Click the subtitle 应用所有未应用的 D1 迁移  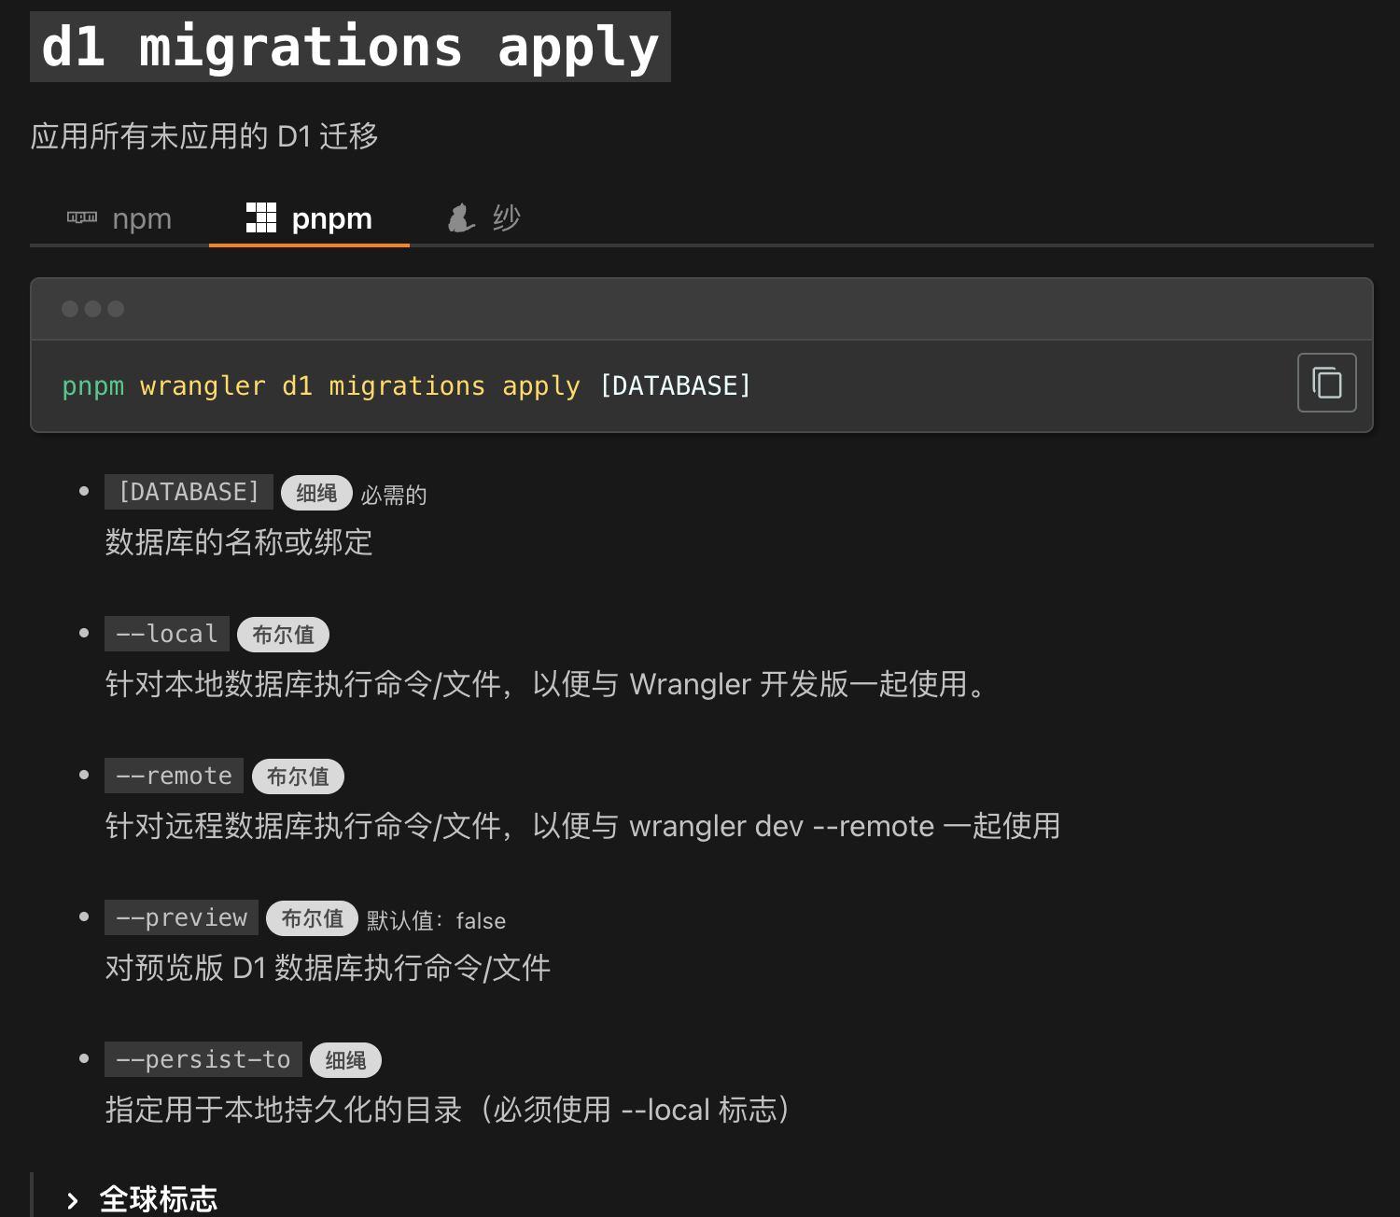[x=204, y=136]
